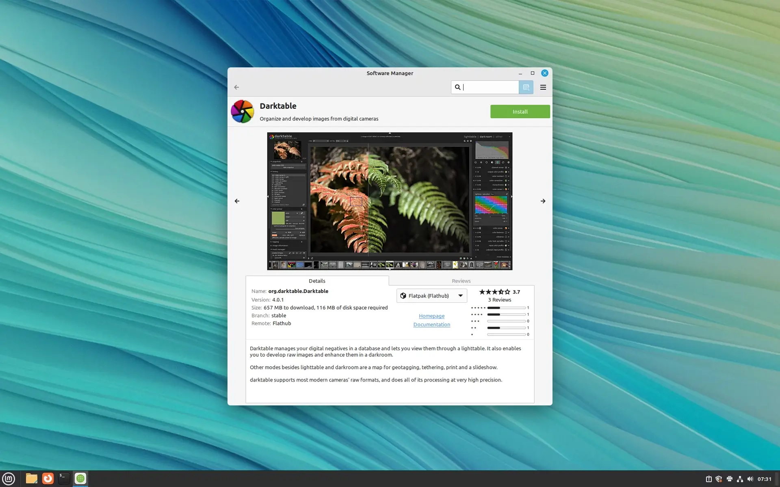780x487 pixels.
Task: Minimize the Software Manager window
Action: (x=520, y=73)
